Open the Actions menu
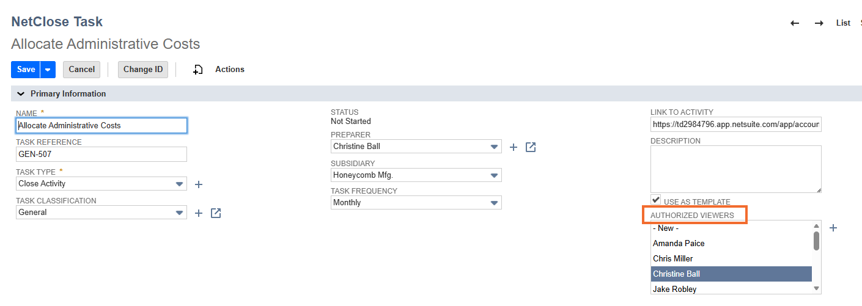Viewport: 862px width, 306px height. (x=230, y=70)
